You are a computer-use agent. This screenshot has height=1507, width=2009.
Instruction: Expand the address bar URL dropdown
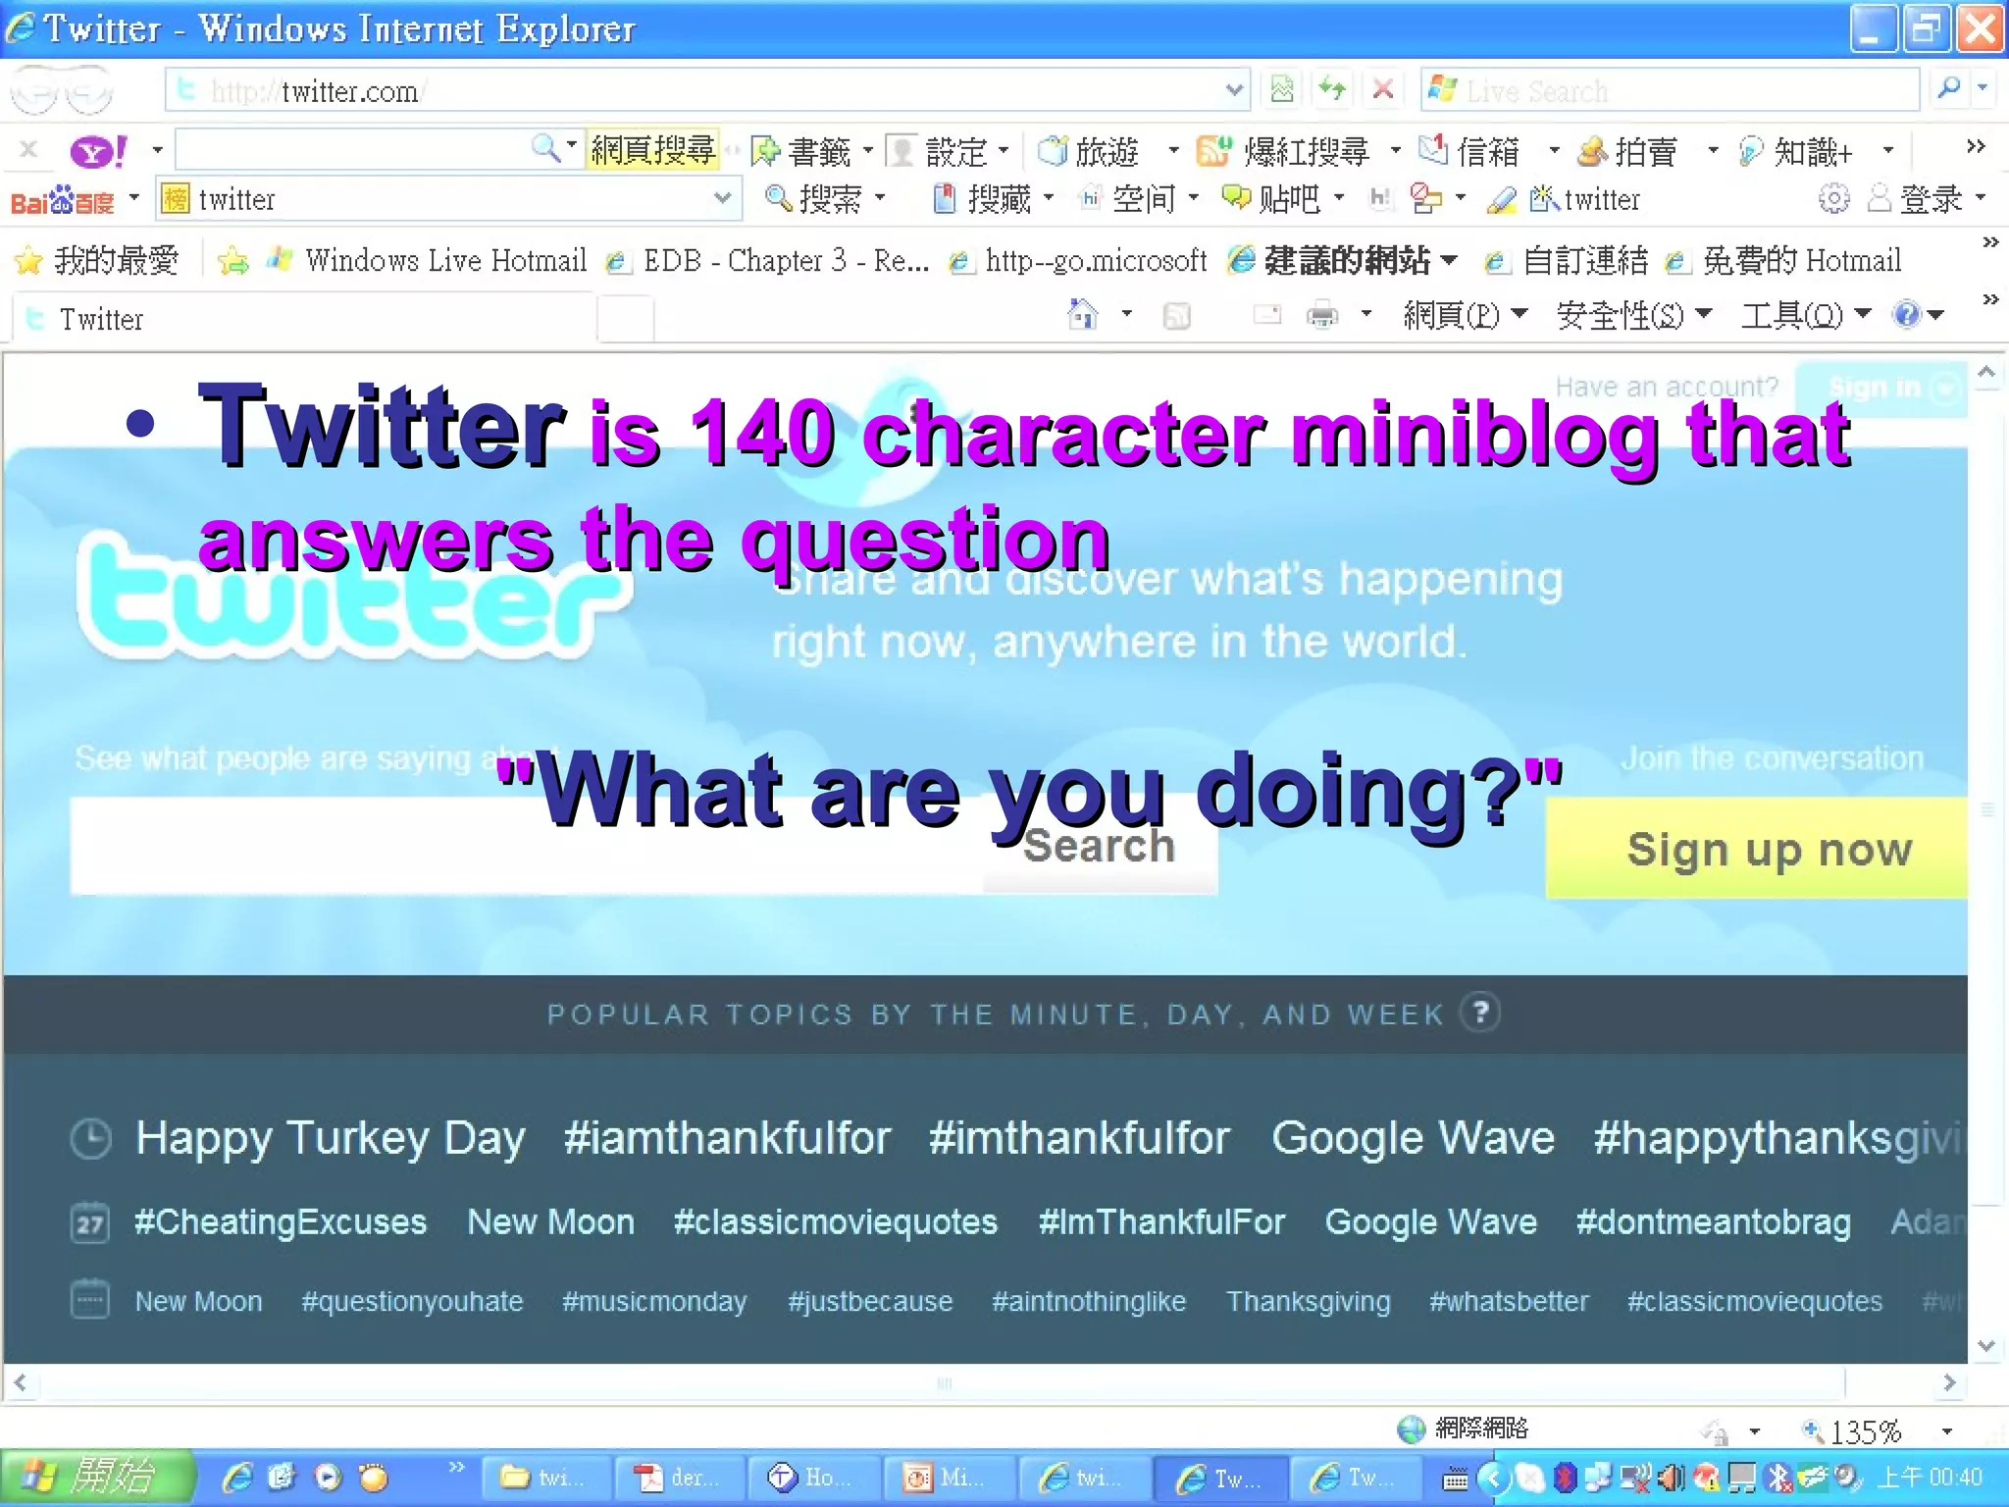(1234, 90)
